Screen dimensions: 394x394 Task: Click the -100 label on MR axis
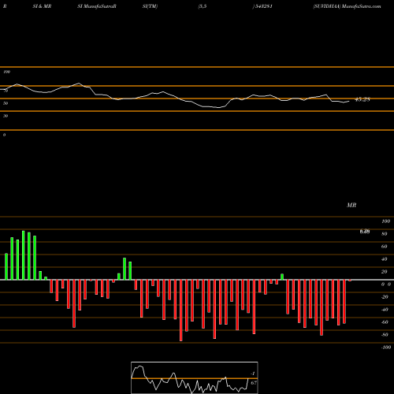(386, 348)
